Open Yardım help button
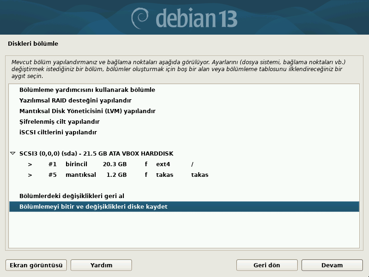The width and height of the screenshot is (369, 277). (x=101, y=265)
